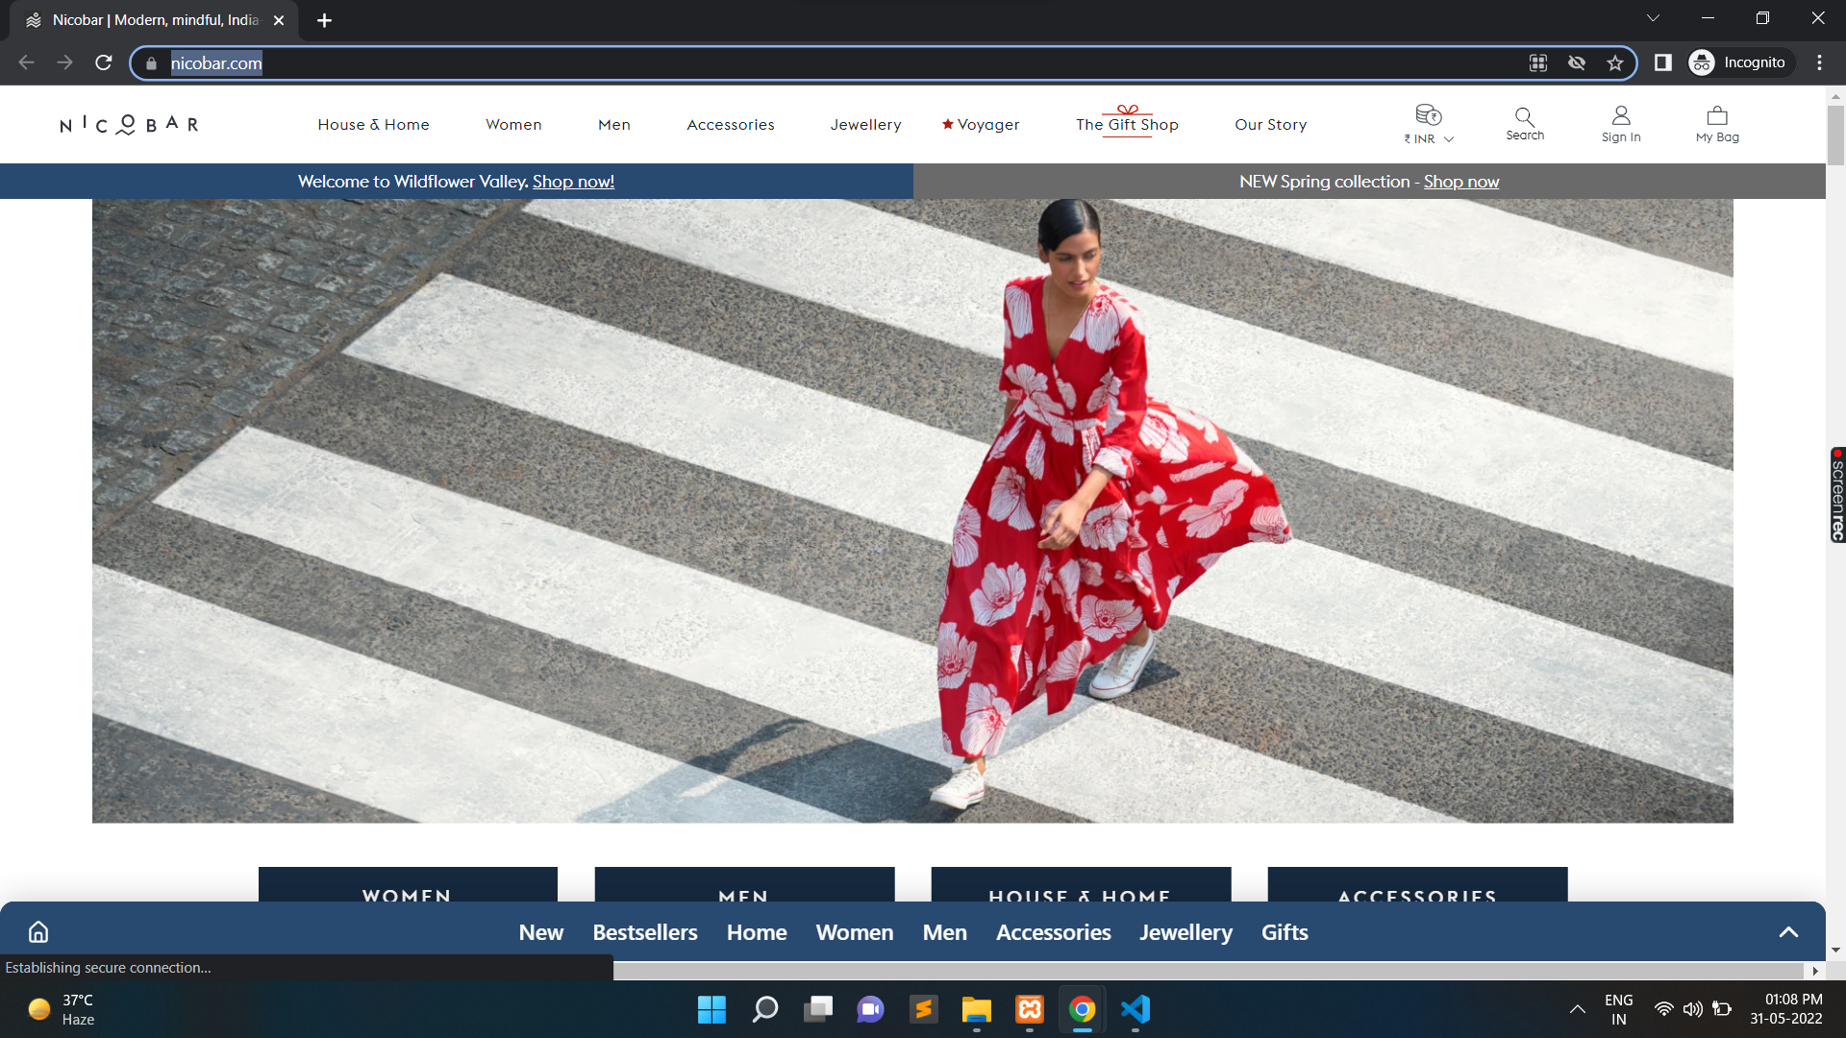Screen dimensions: 1846x1038
Task: Click the third-party cookies blocked eye icon
Action: [1577, 62]
